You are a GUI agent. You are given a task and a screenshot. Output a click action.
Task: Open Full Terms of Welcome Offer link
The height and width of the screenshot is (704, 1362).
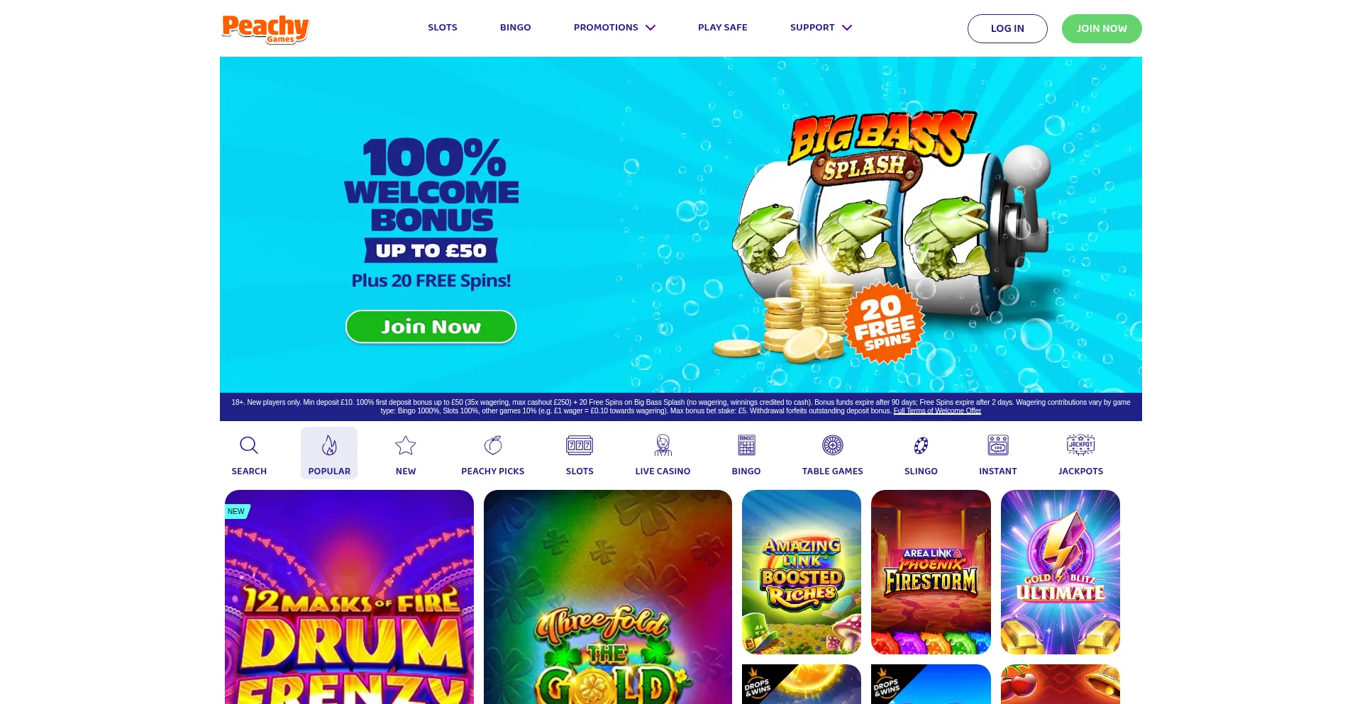937,411
